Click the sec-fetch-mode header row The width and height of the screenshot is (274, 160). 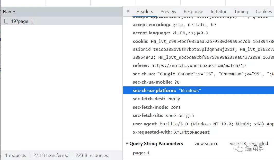point(157,107)
